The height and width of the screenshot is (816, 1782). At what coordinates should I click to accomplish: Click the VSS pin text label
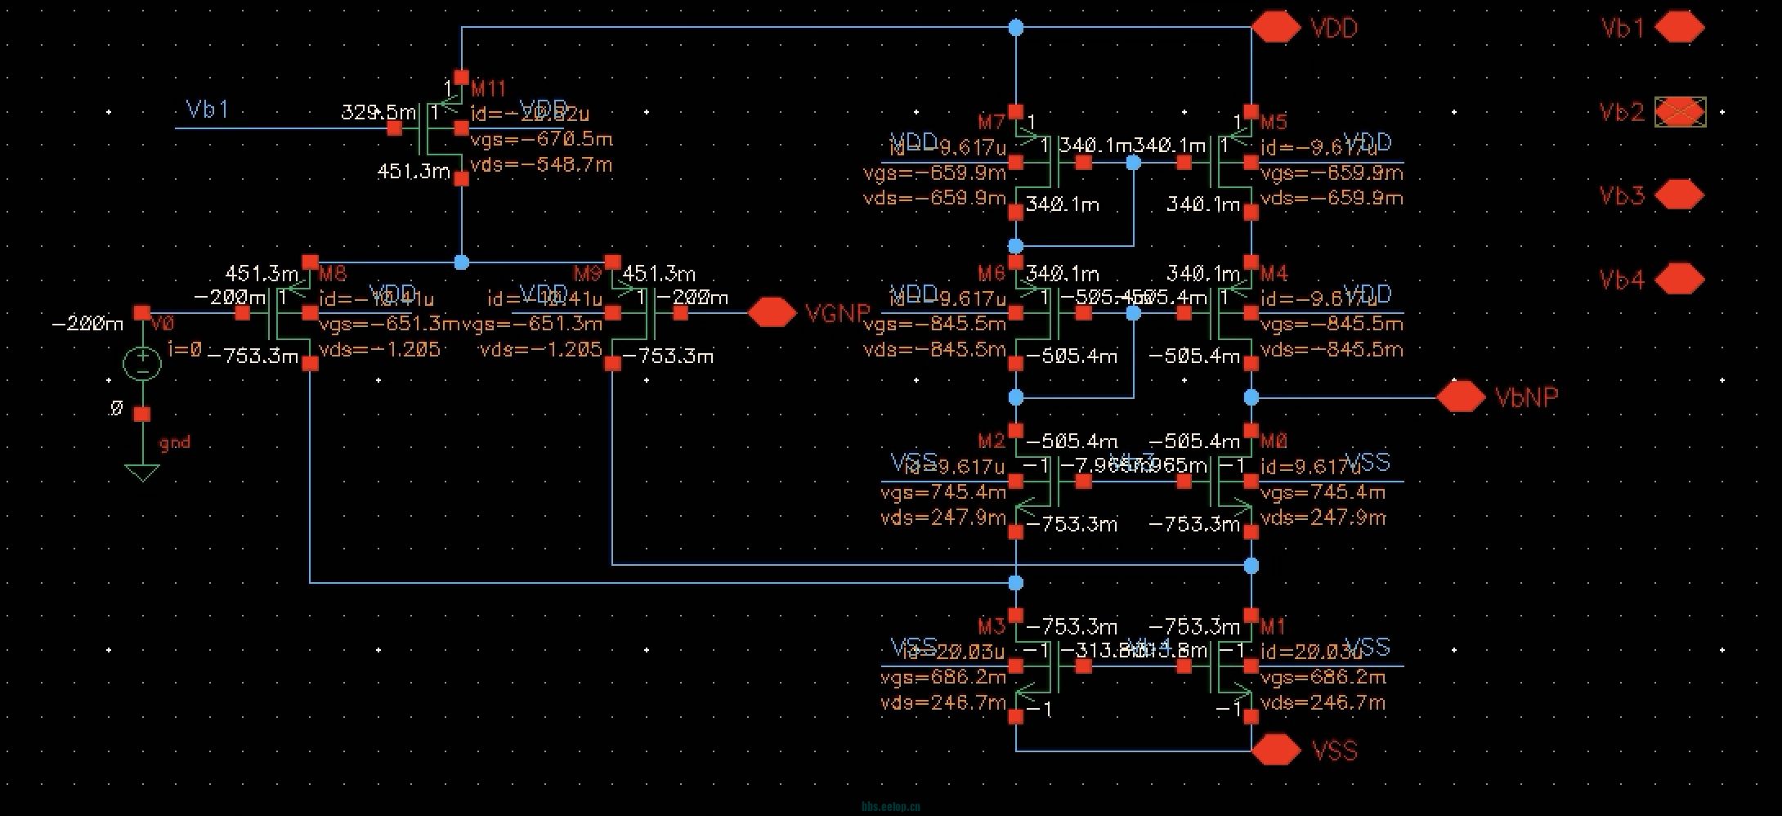coord(1334,751)
